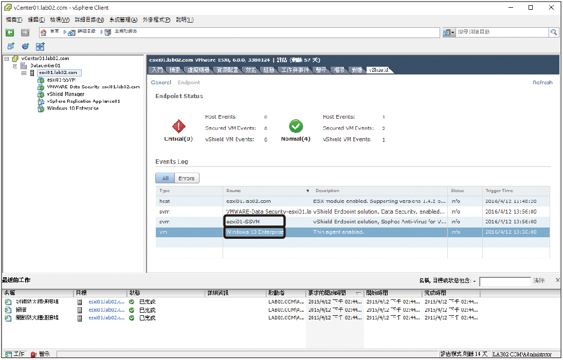The height and width of the screenshot is (360, 563).
Task: Filter Events Log by Errors
Action: (186, 178)
